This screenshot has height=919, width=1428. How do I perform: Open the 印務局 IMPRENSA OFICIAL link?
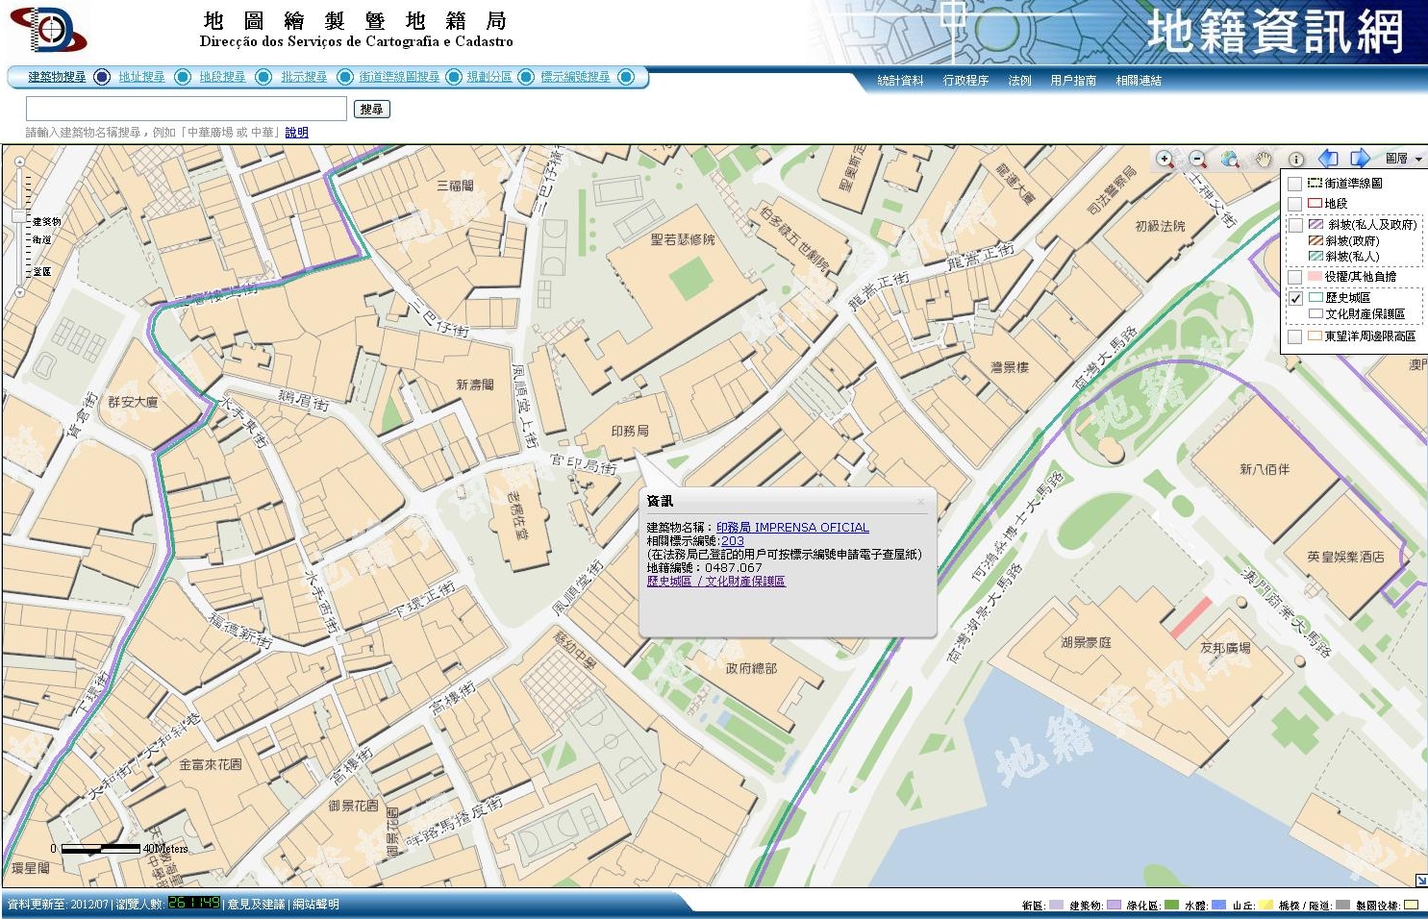792,528
